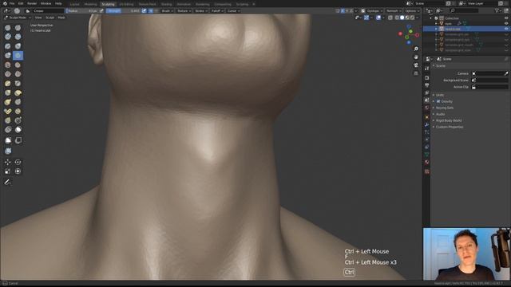Open the Mask menu in viewport header

coord(61,18)
